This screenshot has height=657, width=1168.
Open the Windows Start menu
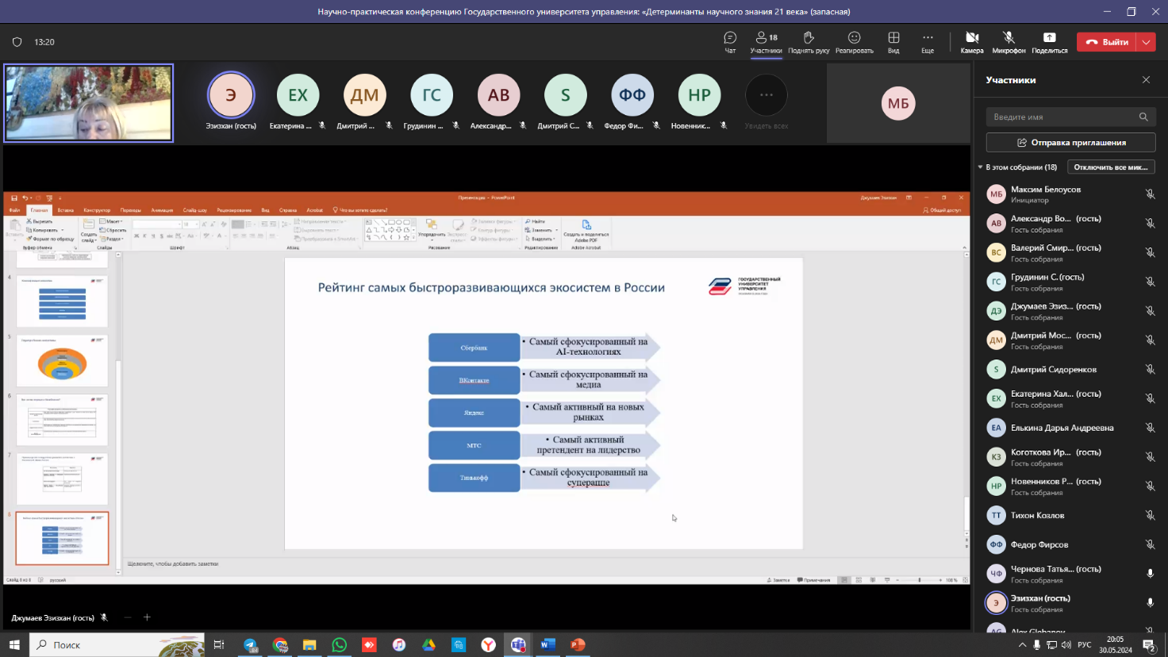pos(14,645)
